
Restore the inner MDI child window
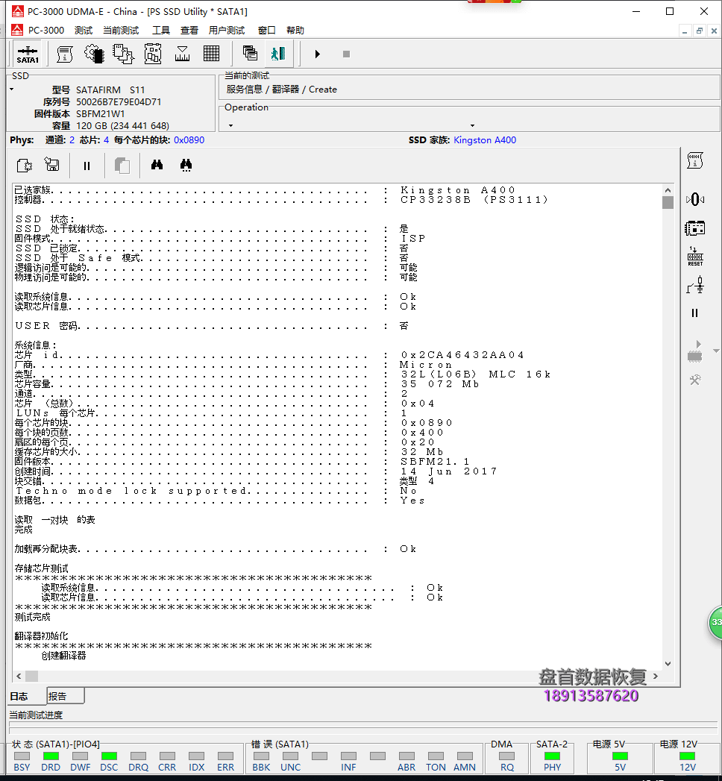[x=700, y=31]
